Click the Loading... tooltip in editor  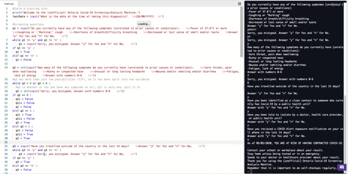(144, 24)
